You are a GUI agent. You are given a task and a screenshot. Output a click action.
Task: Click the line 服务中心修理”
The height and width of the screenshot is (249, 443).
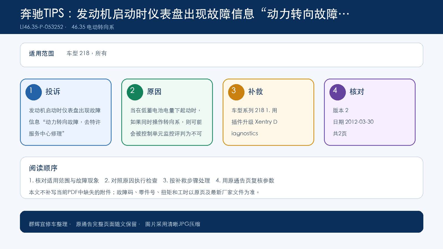pyautogui.click(x=47, y=134)
